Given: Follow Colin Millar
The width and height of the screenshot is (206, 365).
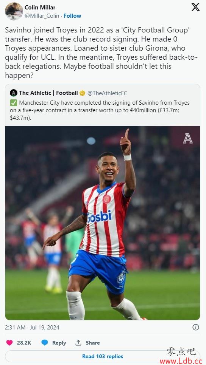Looking at the screenshot, I should point(72,16).
